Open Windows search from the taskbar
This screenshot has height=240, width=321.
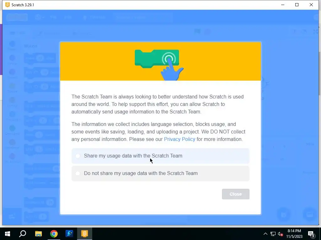(x=23, y=234)
